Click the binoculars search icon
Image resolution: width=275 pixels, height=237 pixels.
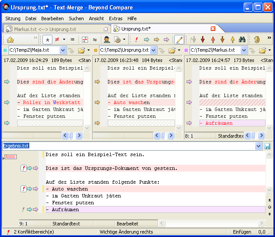tap(242, 40)
